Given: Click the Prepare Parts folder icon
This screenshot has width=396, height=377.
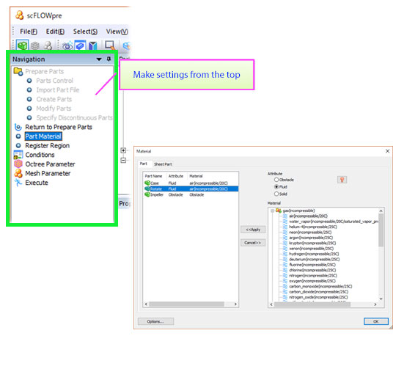Looking at the screenshot, I should pos(18,71).
